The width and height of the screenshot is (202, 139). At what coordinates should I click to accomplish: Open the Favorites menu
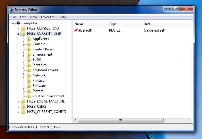pyautogui.click(x=48, y=17)
